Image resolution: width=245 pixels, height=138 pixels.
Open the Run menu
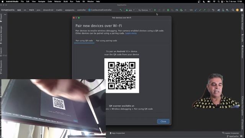coord(72,2)
